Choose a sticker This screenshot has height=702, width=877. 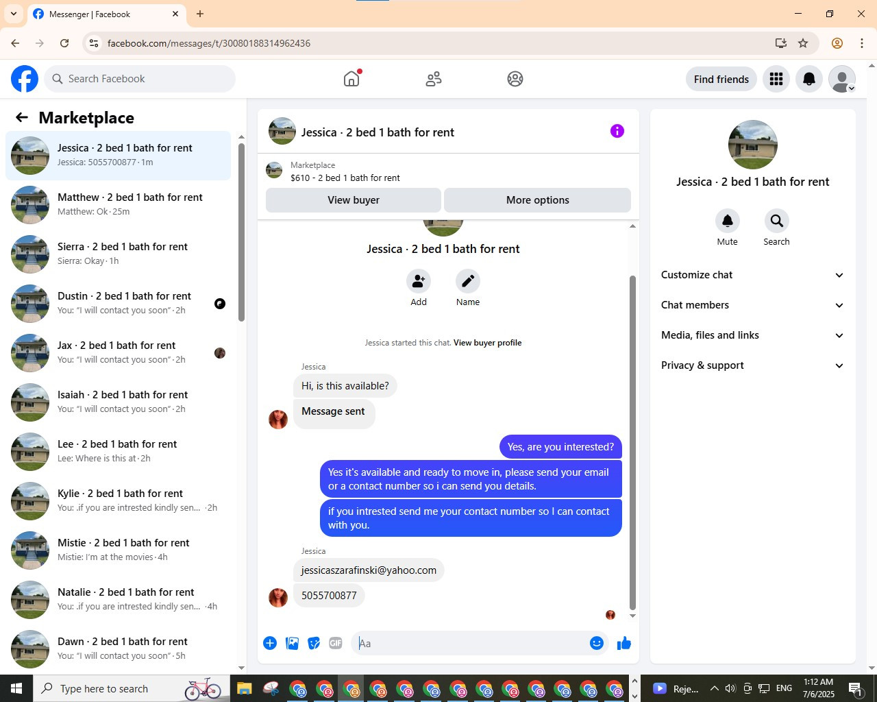(314, 643)
